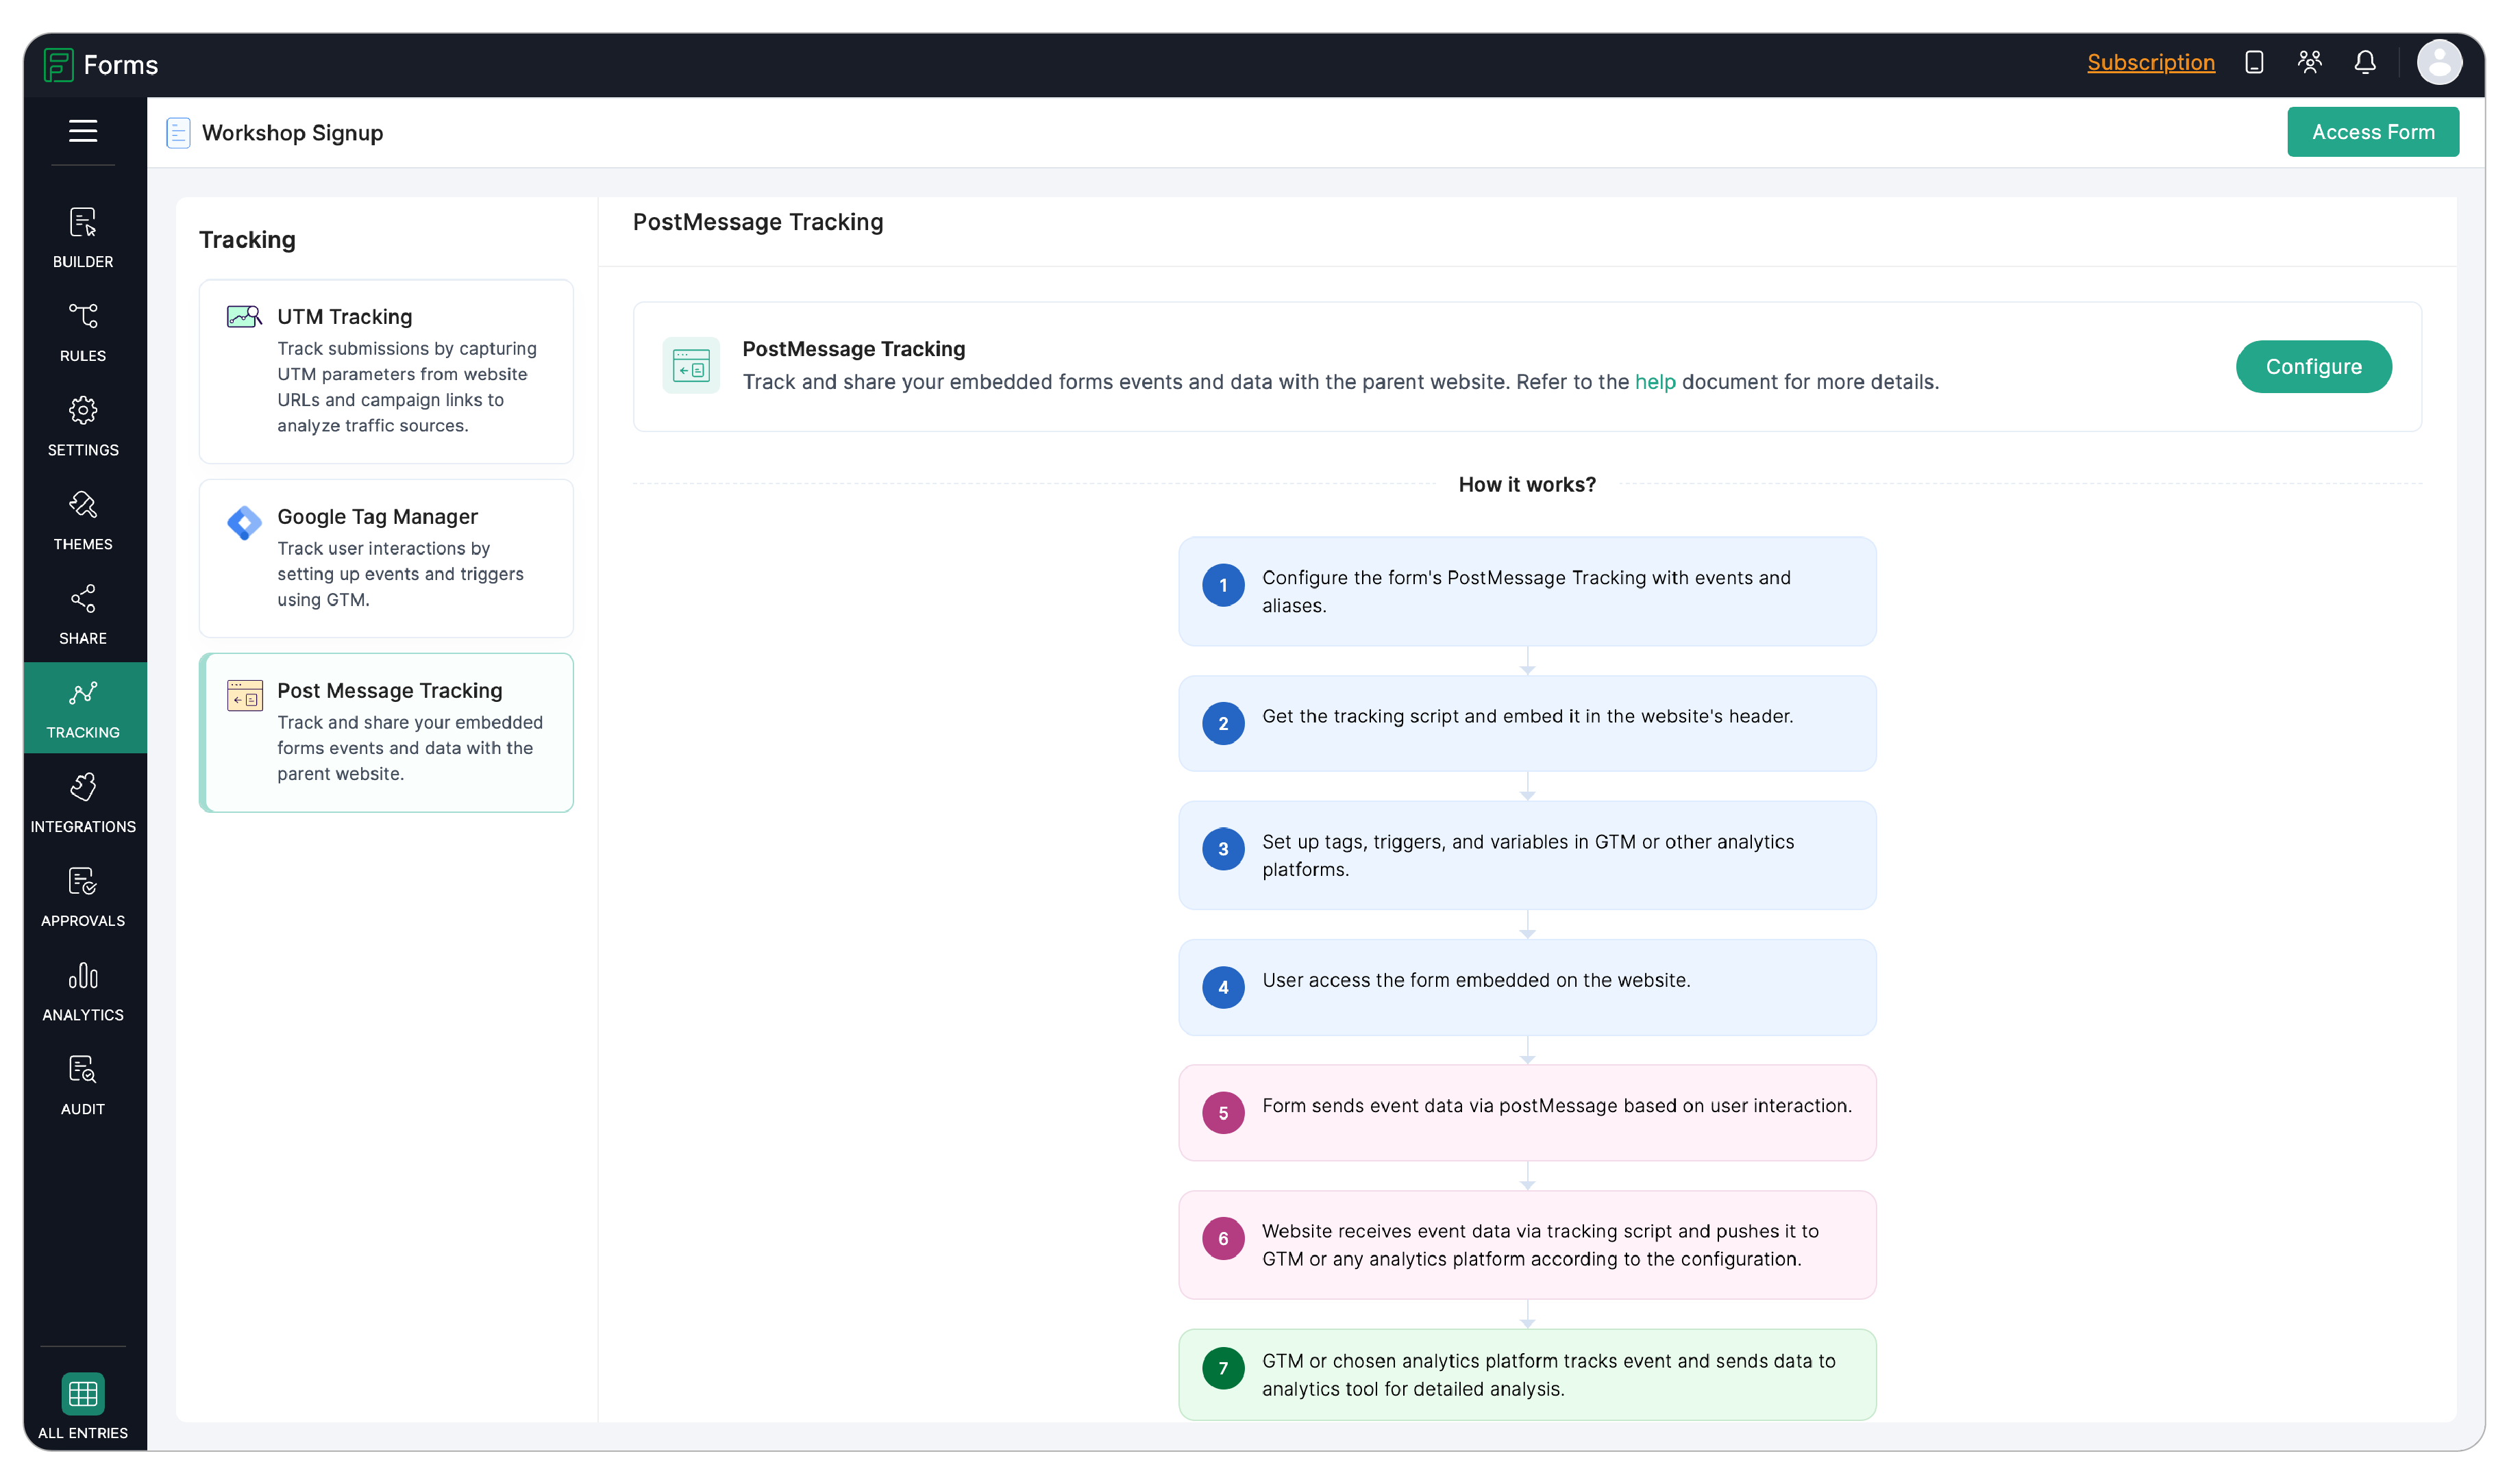Open the Approvals section
2509x1484 pixels.
coord(83,896)
